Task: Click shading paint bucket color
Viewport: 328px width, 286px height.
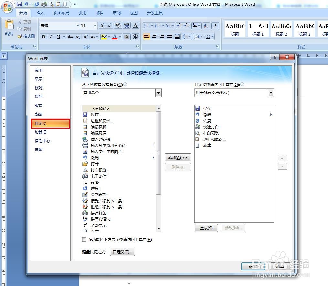Action: click(196, 37)
